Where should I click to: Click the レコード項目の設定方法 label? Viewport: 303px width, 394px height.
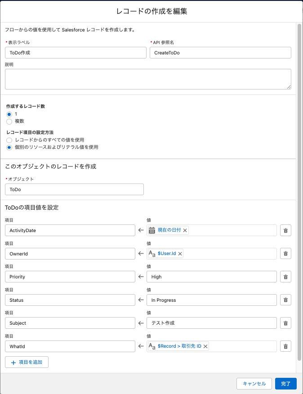point(30,132)
